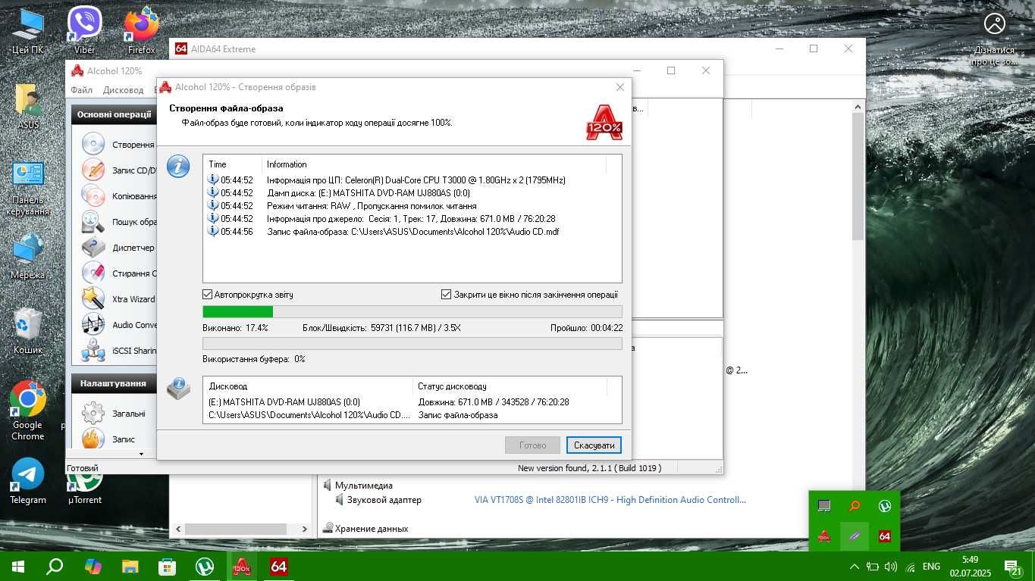Click the Xtra Wizard star icon
Image resolution: width=1035 pixels, height=581 pixels.
pos(93,298)
